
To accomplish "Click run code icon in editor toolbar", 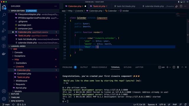I will (x=177, y=6).
